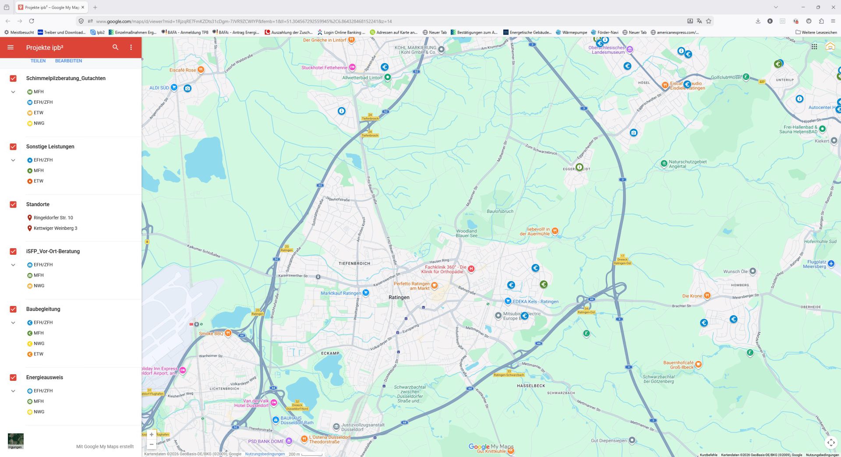This screenshot has height=457, width=841.
Task: Click the Die Krone restaurant marker
Action: click(707, 296)
